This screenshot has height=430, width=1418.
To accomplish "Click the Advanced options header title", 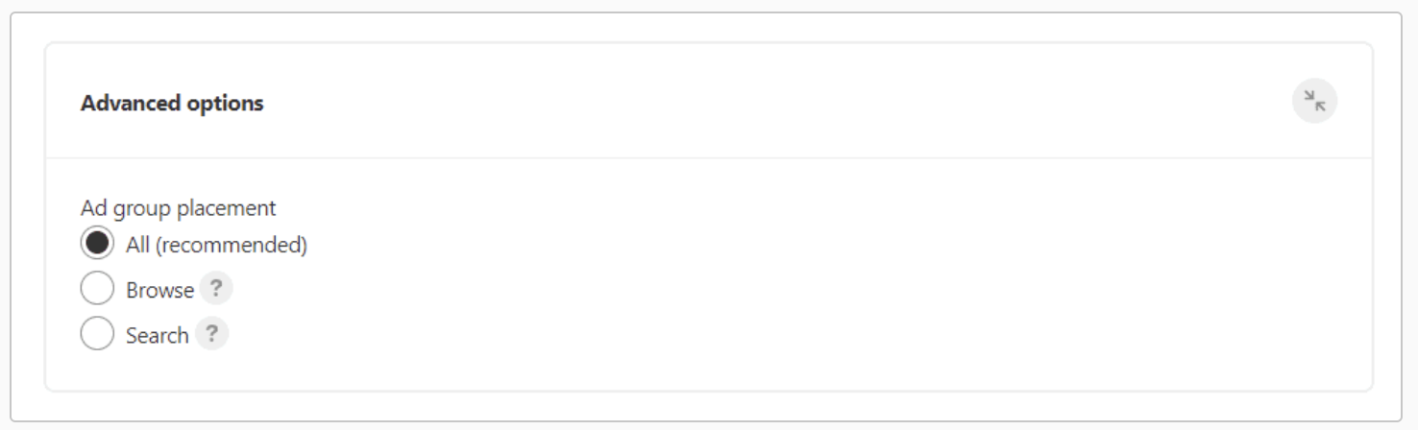I will [x=172, y=103].
